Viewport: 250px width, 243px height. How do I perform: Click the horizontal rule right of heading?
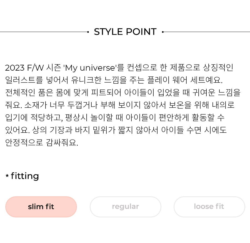click(207, 32)
